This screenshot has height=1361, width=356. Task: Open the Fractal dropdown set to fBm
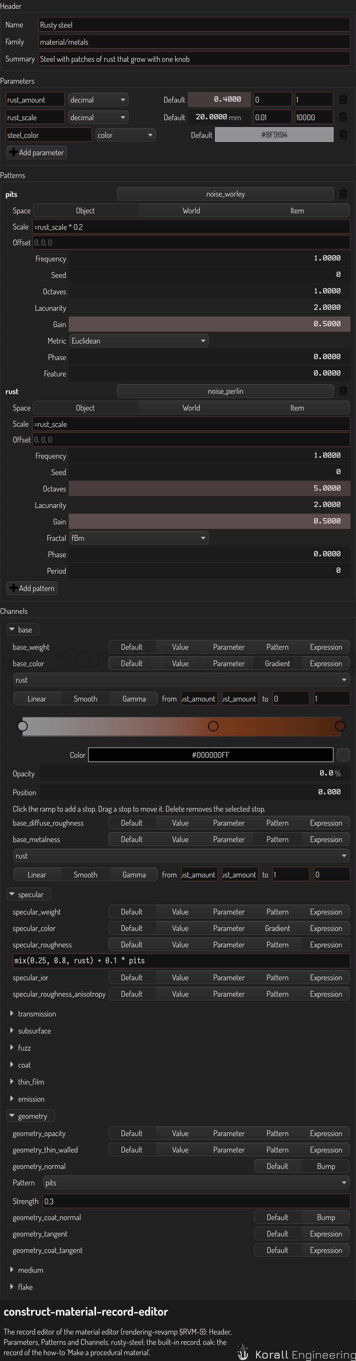[x=139, y=538]
